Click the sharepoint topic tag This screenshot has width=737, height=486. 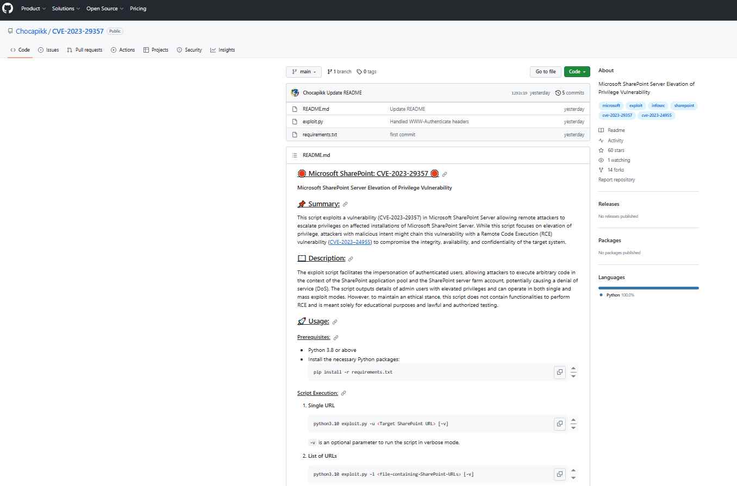(684, 106)
